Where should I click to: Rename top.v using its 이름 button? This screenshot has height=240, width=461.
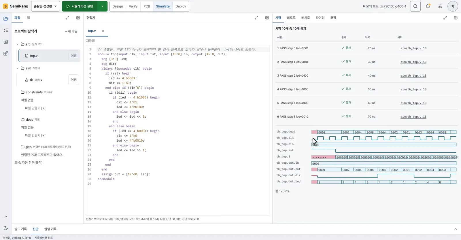pyautogui.click(x=74, y=56)
